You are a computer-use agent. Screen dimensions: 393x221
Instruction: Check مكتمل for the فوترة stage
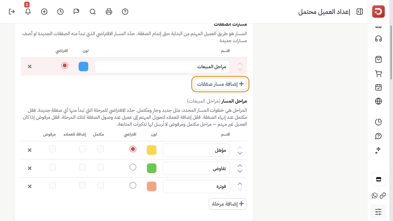(x=100, y=185)
